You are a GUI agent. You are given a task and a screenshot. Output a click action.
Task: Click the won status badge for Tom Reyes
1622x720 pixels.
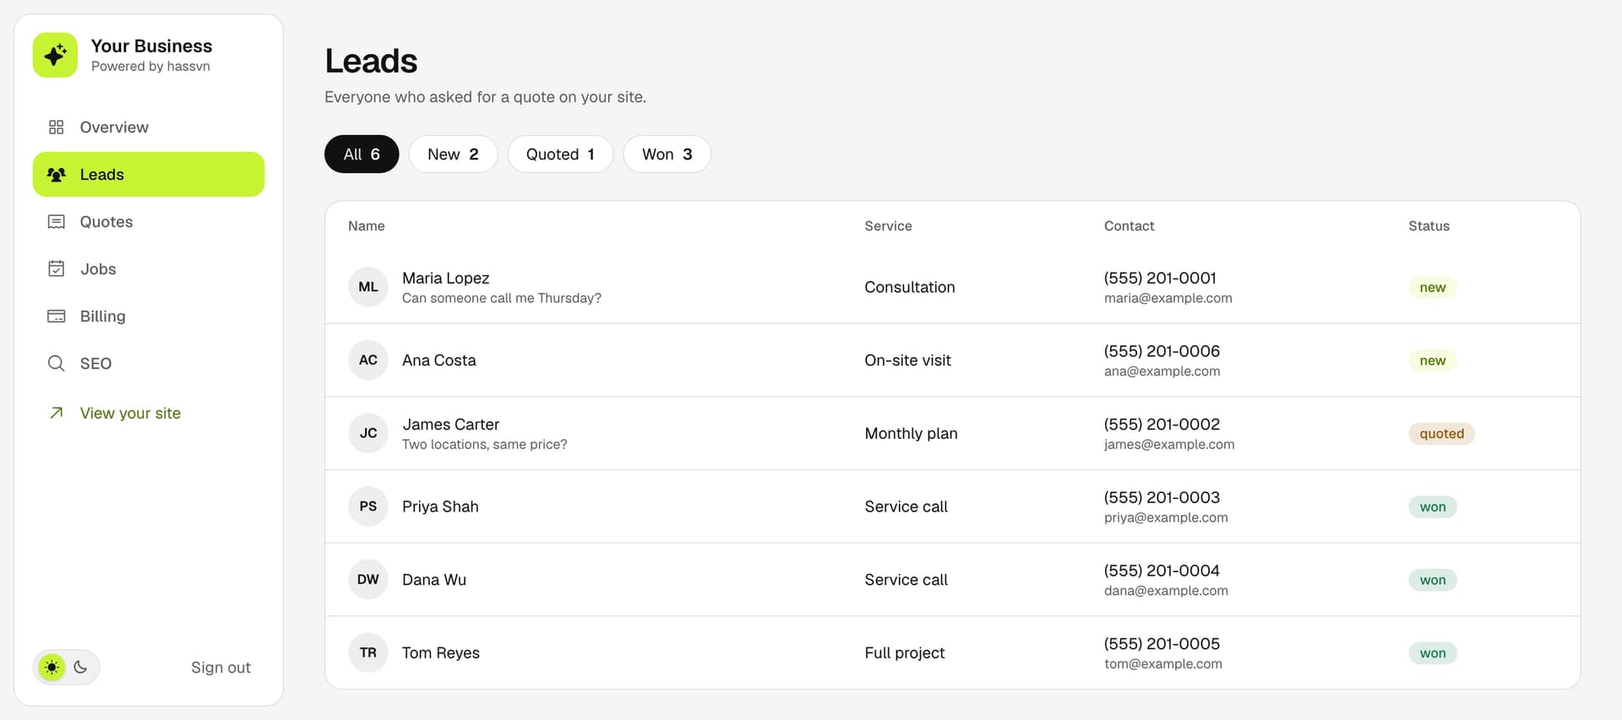point(1432,653)
